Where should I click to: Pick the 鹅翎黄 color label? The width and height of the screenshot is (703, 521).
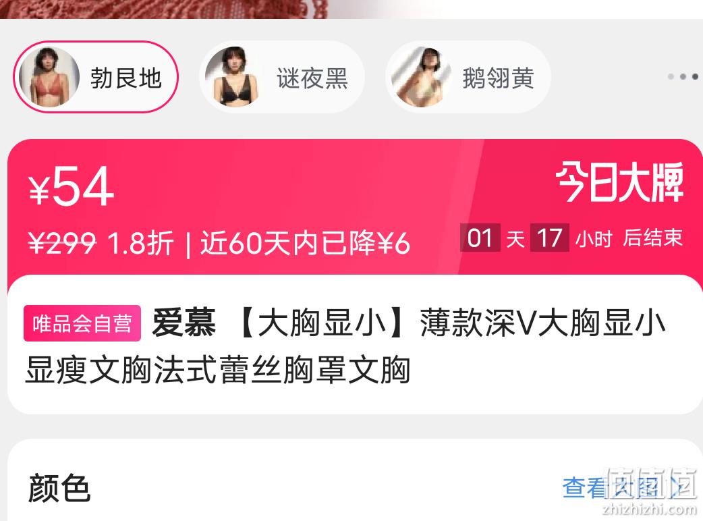[x=498, y=78]
